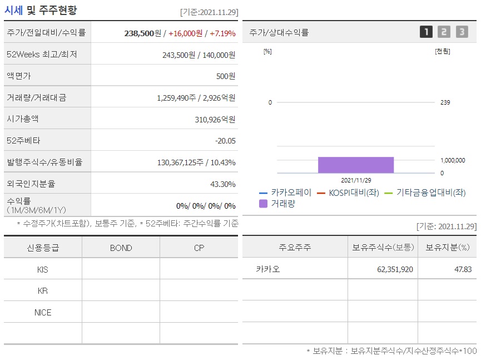Click the BOND column header
Viewport: 481px width, 360px height.
(121, 248)
